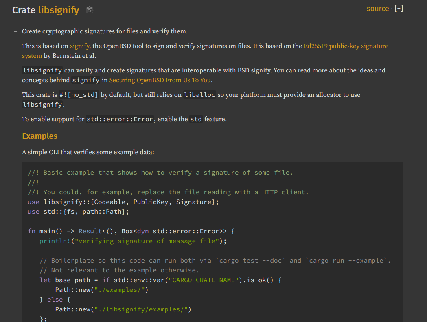Collapse all docs with the [-] toggle by source
427x322 pixels.
(399, 9)
